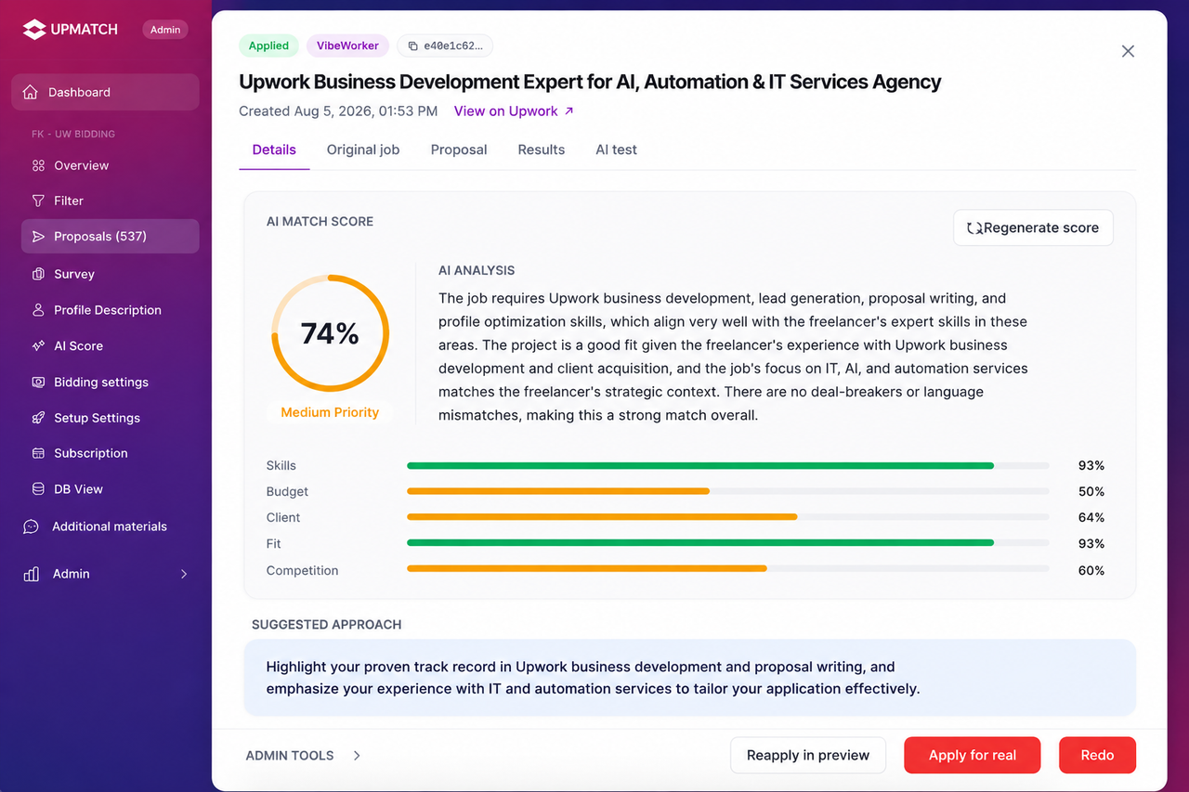Screen dimensions: 1189x792
Task: Click the Budget progress bar
Action: click(x=728, y=491)
